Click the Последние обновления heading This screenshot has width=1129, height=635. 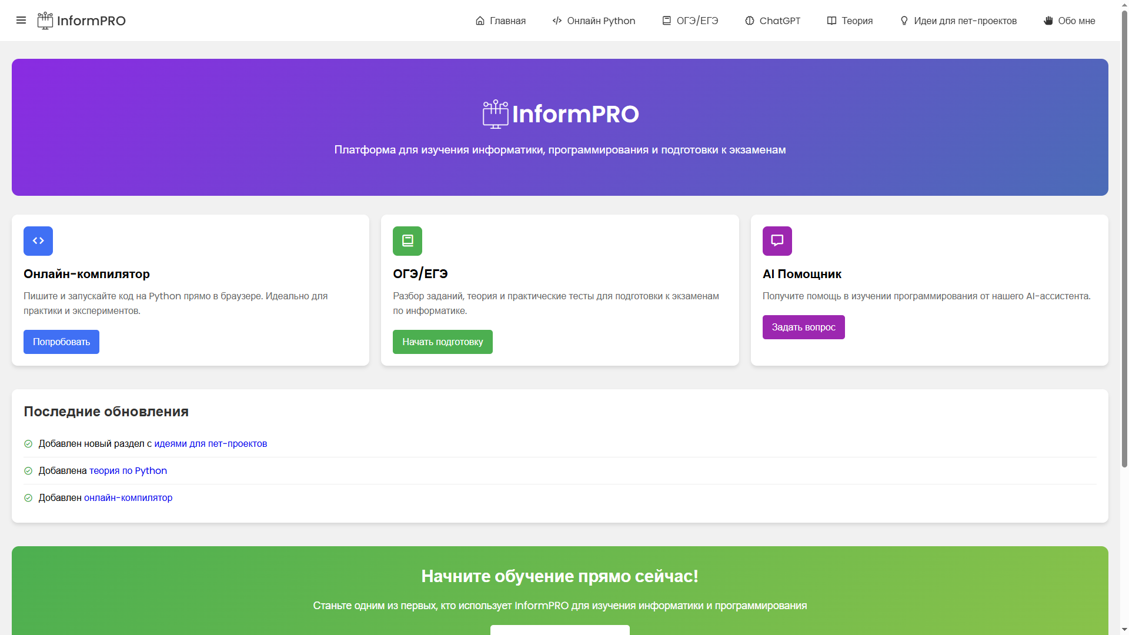[106, 412]
